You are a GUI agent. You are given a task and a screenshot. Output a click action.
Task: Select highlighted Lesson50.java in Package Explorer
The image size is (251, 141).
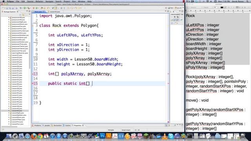tap(17, 110)
